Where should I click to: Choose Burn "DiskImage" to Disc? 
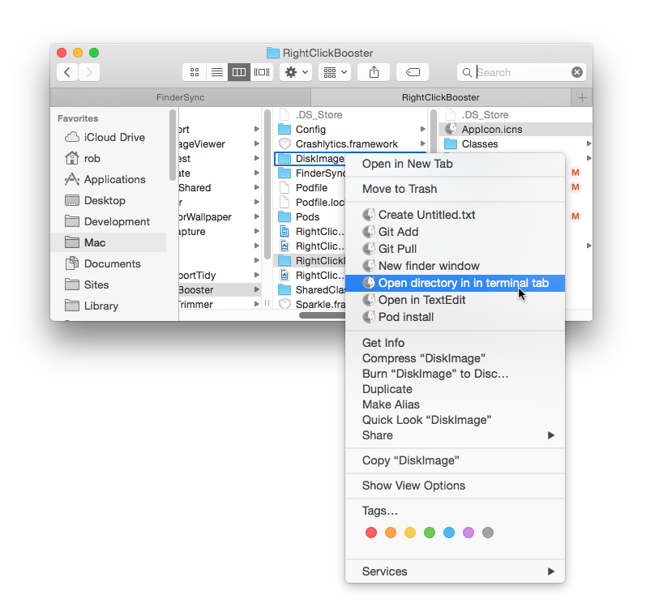click(x=455, y=374)
